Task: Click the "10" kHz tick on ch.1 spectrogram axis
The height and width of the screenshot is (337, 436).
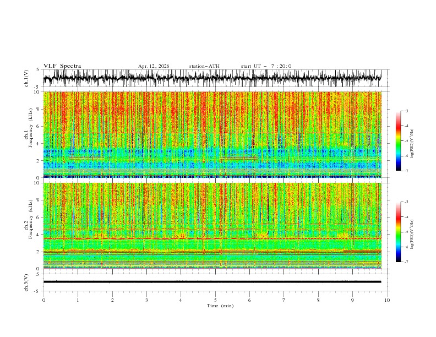Action: 36,92
